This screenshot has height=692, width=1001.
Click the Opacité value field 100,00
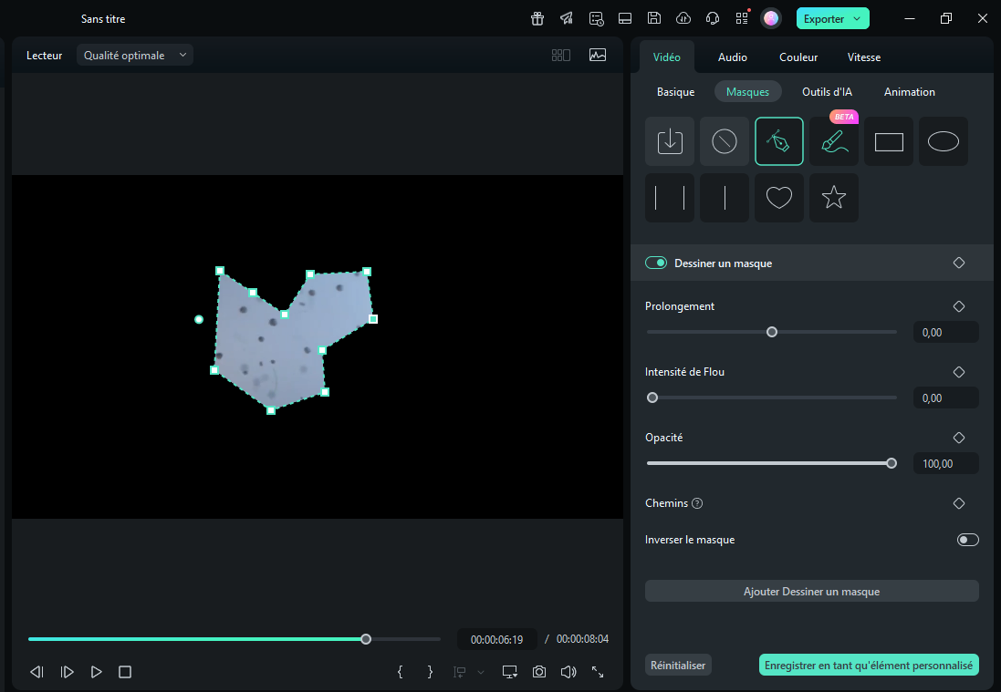(x=946, y=464)
